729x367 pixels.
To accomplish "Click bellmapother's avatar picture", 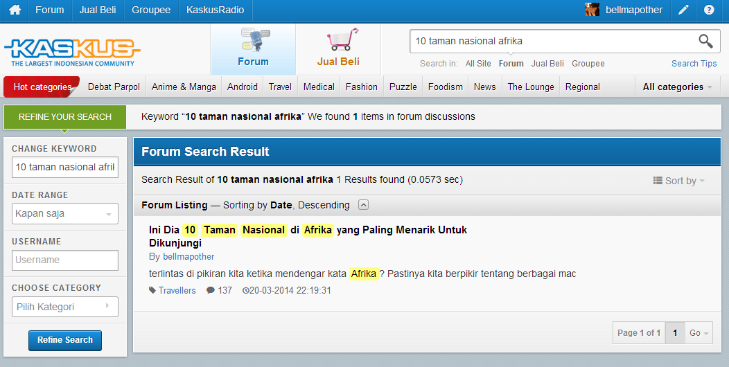I will click(592, 10).
